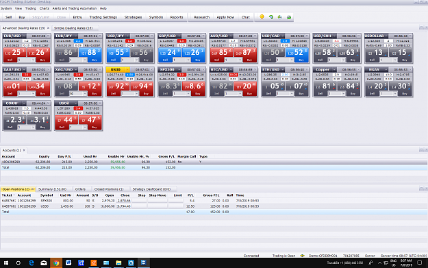Click the Reports toolbar button
428x268 pixels.
(x=177, y=17)
